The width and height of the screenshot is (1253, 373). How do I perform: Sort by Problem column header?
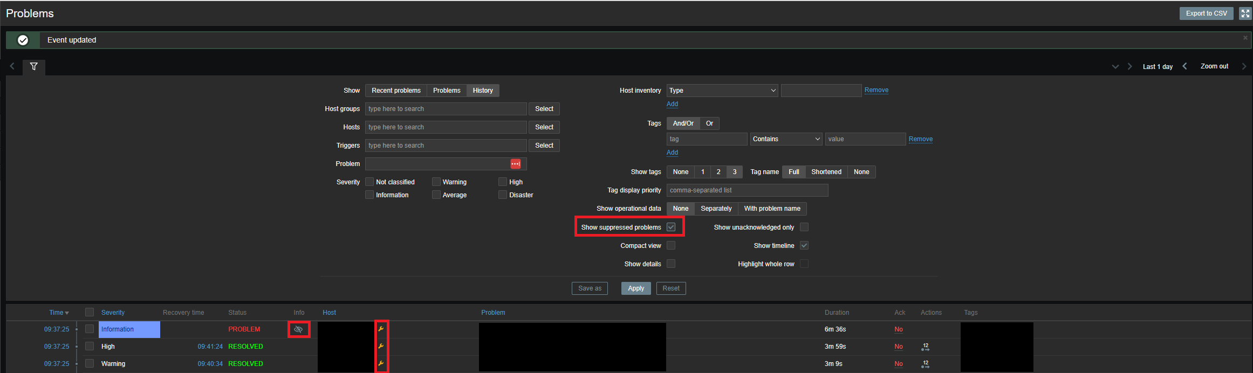[x=493, y=313]
